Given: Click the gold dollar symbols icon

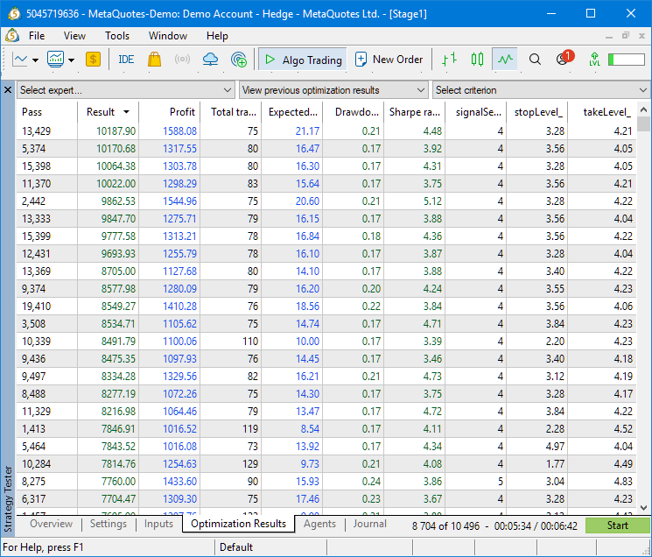Looking at the screenshot, I should (x=93, y=60).
